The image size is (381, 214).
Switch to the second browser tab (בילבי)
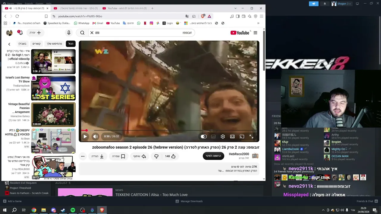(x=76, y=8)
